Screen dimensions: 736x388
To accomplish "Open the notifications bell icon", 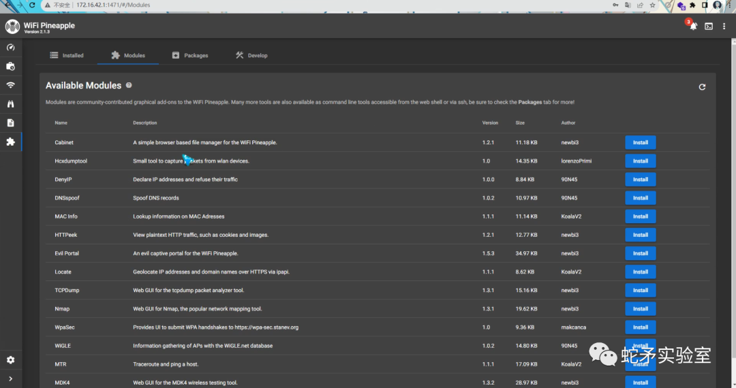I will pyautogui.click(x=693, y=27).
